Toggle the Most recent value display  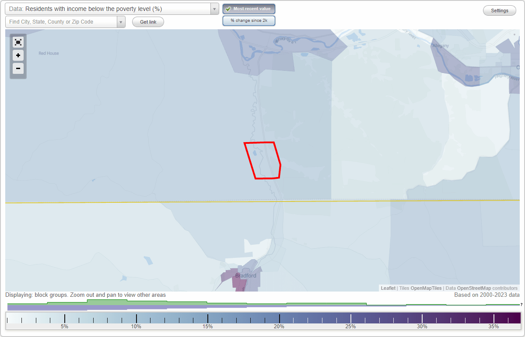pyautogui.click(x=248, y=8)
